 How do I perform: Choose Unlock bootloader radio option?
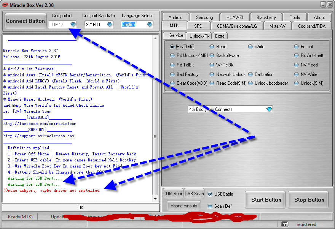(268, 83)
